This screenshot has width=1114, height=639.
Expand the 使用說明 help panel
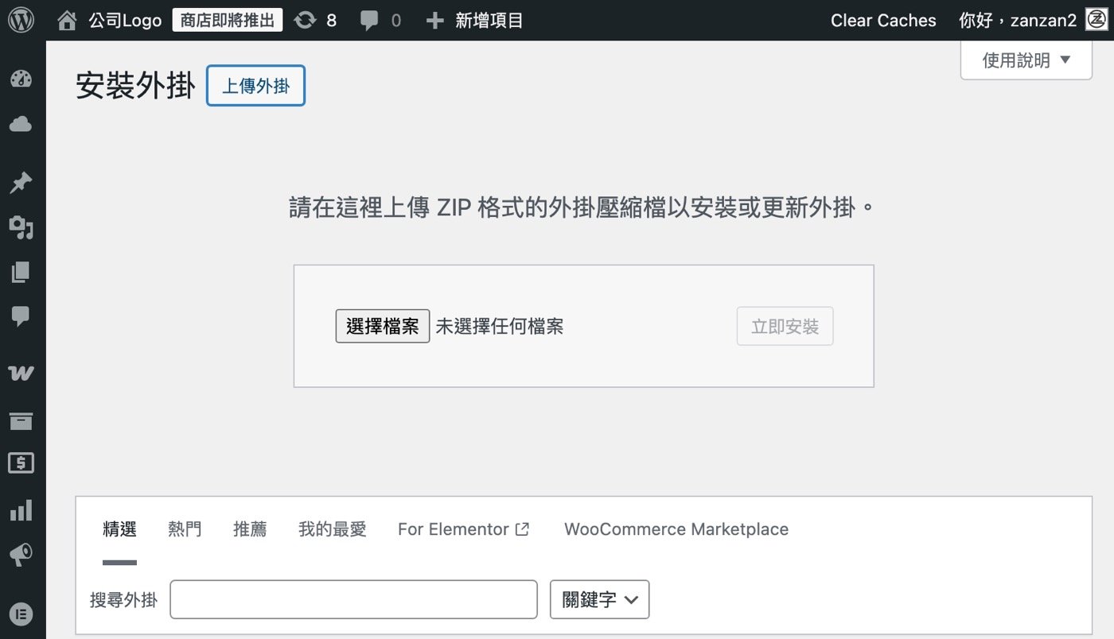pyautogui.click(x=1026, y=59)
